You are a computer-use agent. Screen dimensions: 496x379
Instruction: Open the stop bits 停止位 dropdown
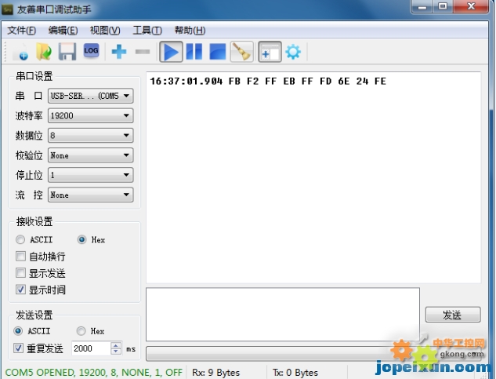(x=90, y=175)
